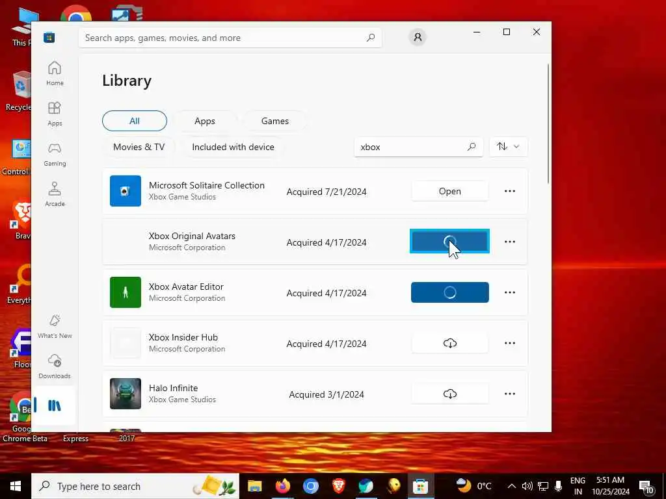The image size is (666, 499).
Task: Select the Games filter tab
Action: click(275, 121)
